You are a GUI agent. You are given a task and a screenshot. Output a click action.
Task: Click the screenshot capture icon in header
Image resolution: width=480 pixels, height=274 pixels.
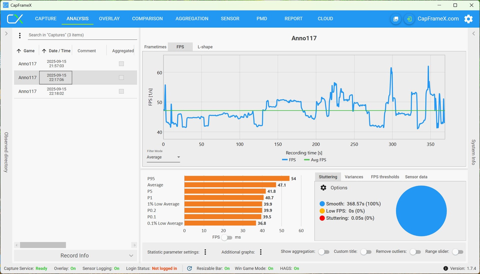(x=396, y=19)
